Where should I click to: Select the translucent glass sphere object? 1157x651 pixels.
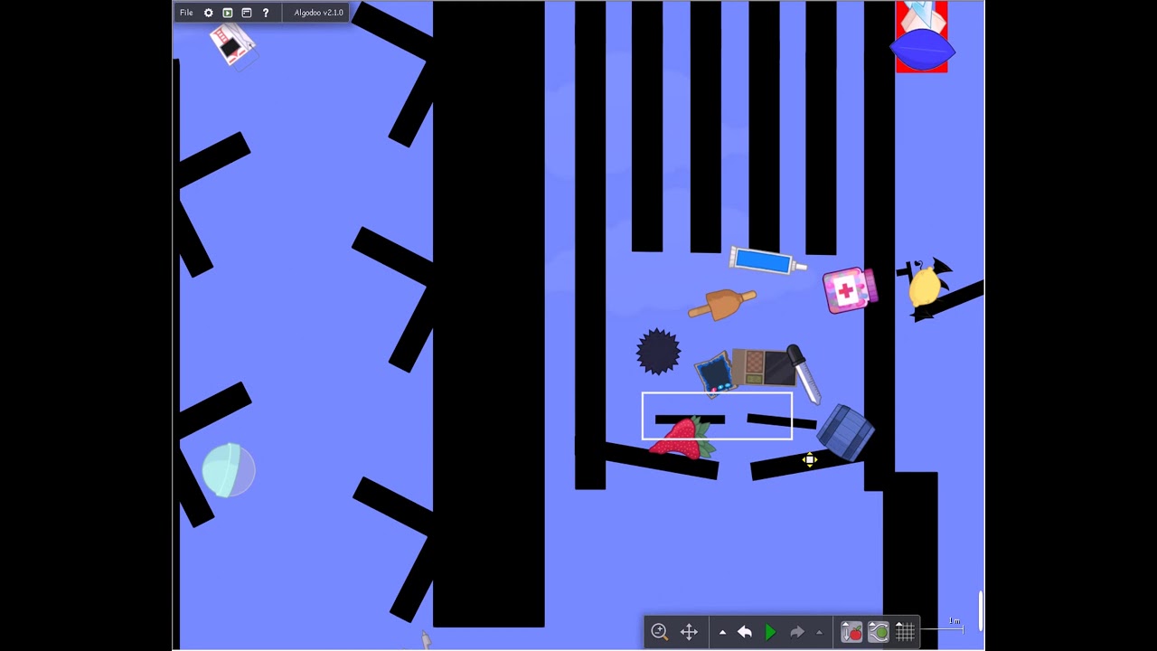click(x=228, y=470)
